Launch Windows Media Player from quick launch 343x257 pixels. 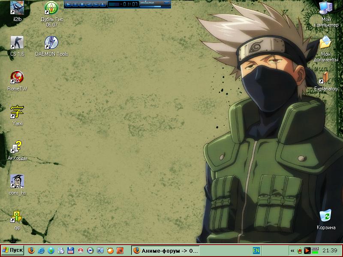point(90,250)
